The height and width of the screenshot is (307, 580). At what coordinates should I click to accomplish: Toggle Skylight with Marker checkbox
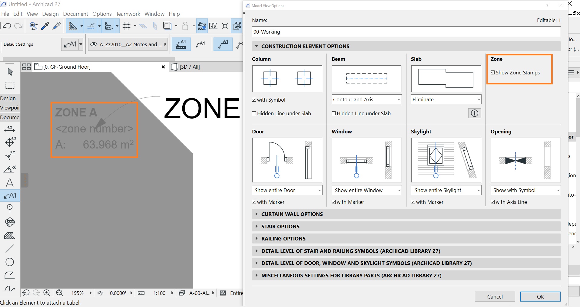(413, 202)
